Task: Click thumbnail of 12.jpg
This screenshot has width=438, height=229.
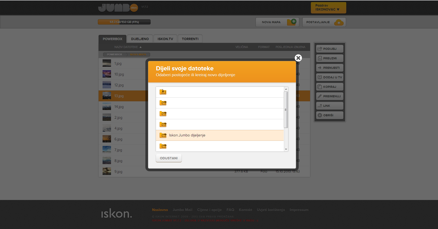Action: tap(107, 85)
